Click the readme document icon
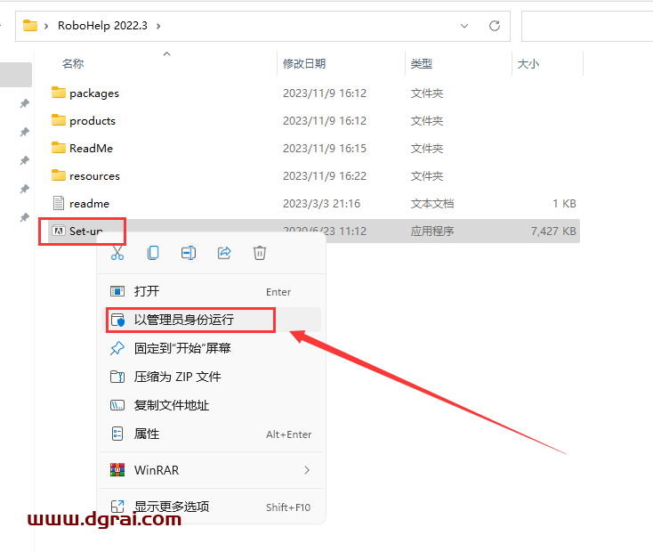 (59, 203)
